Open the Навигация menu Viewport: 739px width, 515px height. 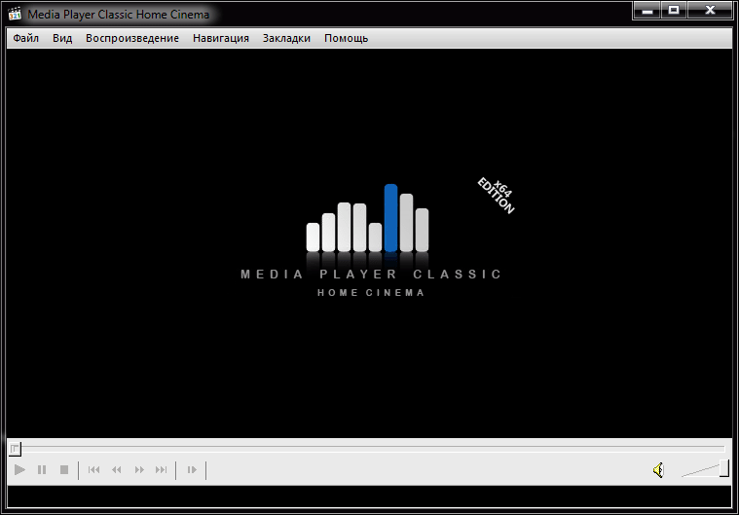click(x=221, y=38)
